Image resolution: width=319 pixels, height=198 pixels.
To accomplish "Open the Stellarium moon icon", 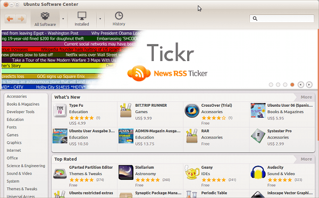I will click(x=126, y=173).
